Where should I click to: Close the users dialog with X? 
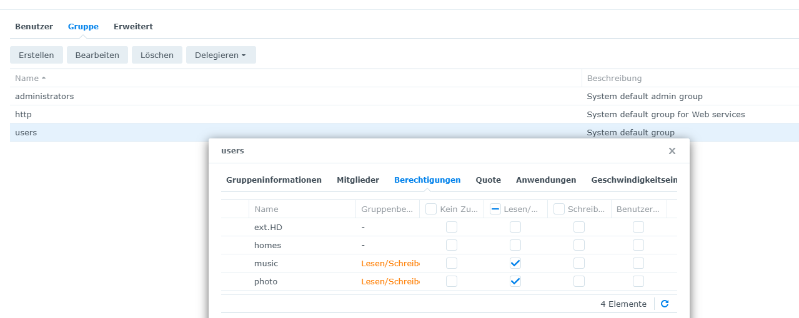pos(672,151)
